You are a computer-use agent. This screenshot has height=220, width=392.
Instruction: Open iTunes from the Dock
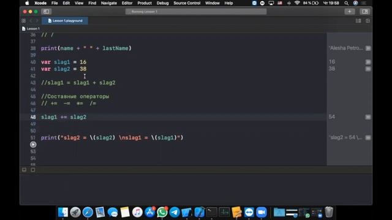click(x=137, y=212)
